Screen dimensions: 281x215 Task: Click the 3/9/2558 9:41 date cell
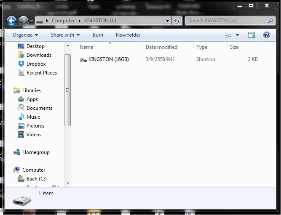pyautogui.click(x=160, y=59)
